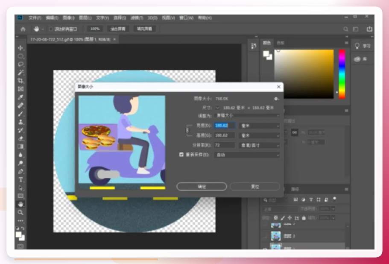389x264 pixels.
Task: Open the search icon in the options bar
Action: coord(345,29)
